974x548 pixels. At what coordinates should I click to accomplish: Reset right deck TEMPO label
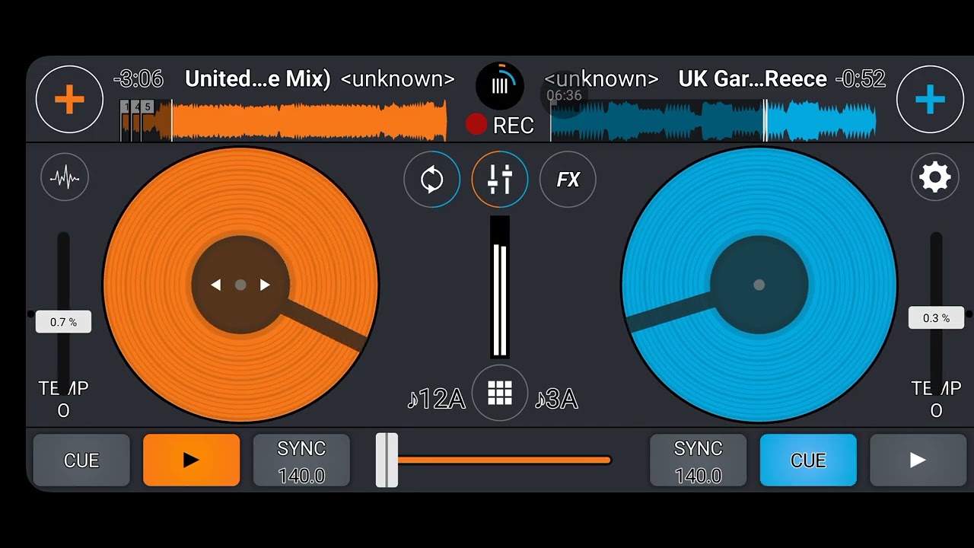937,399
